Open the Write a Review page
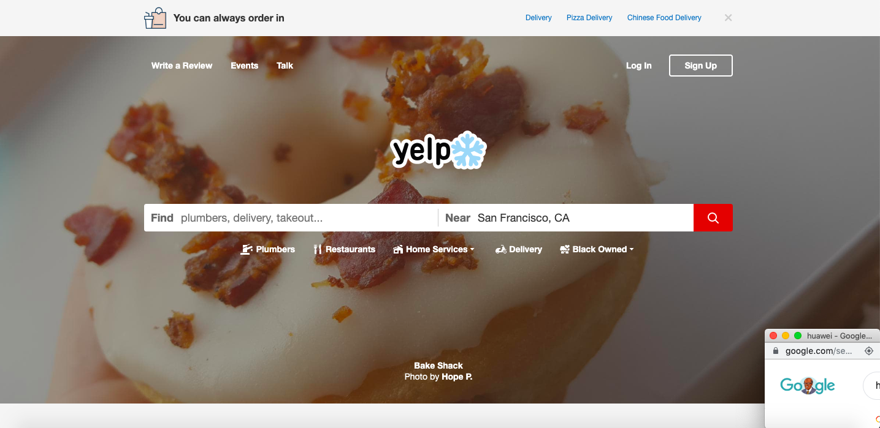This screenshot has width=880, height=428. pyautogui.click(x=182, y=66)
